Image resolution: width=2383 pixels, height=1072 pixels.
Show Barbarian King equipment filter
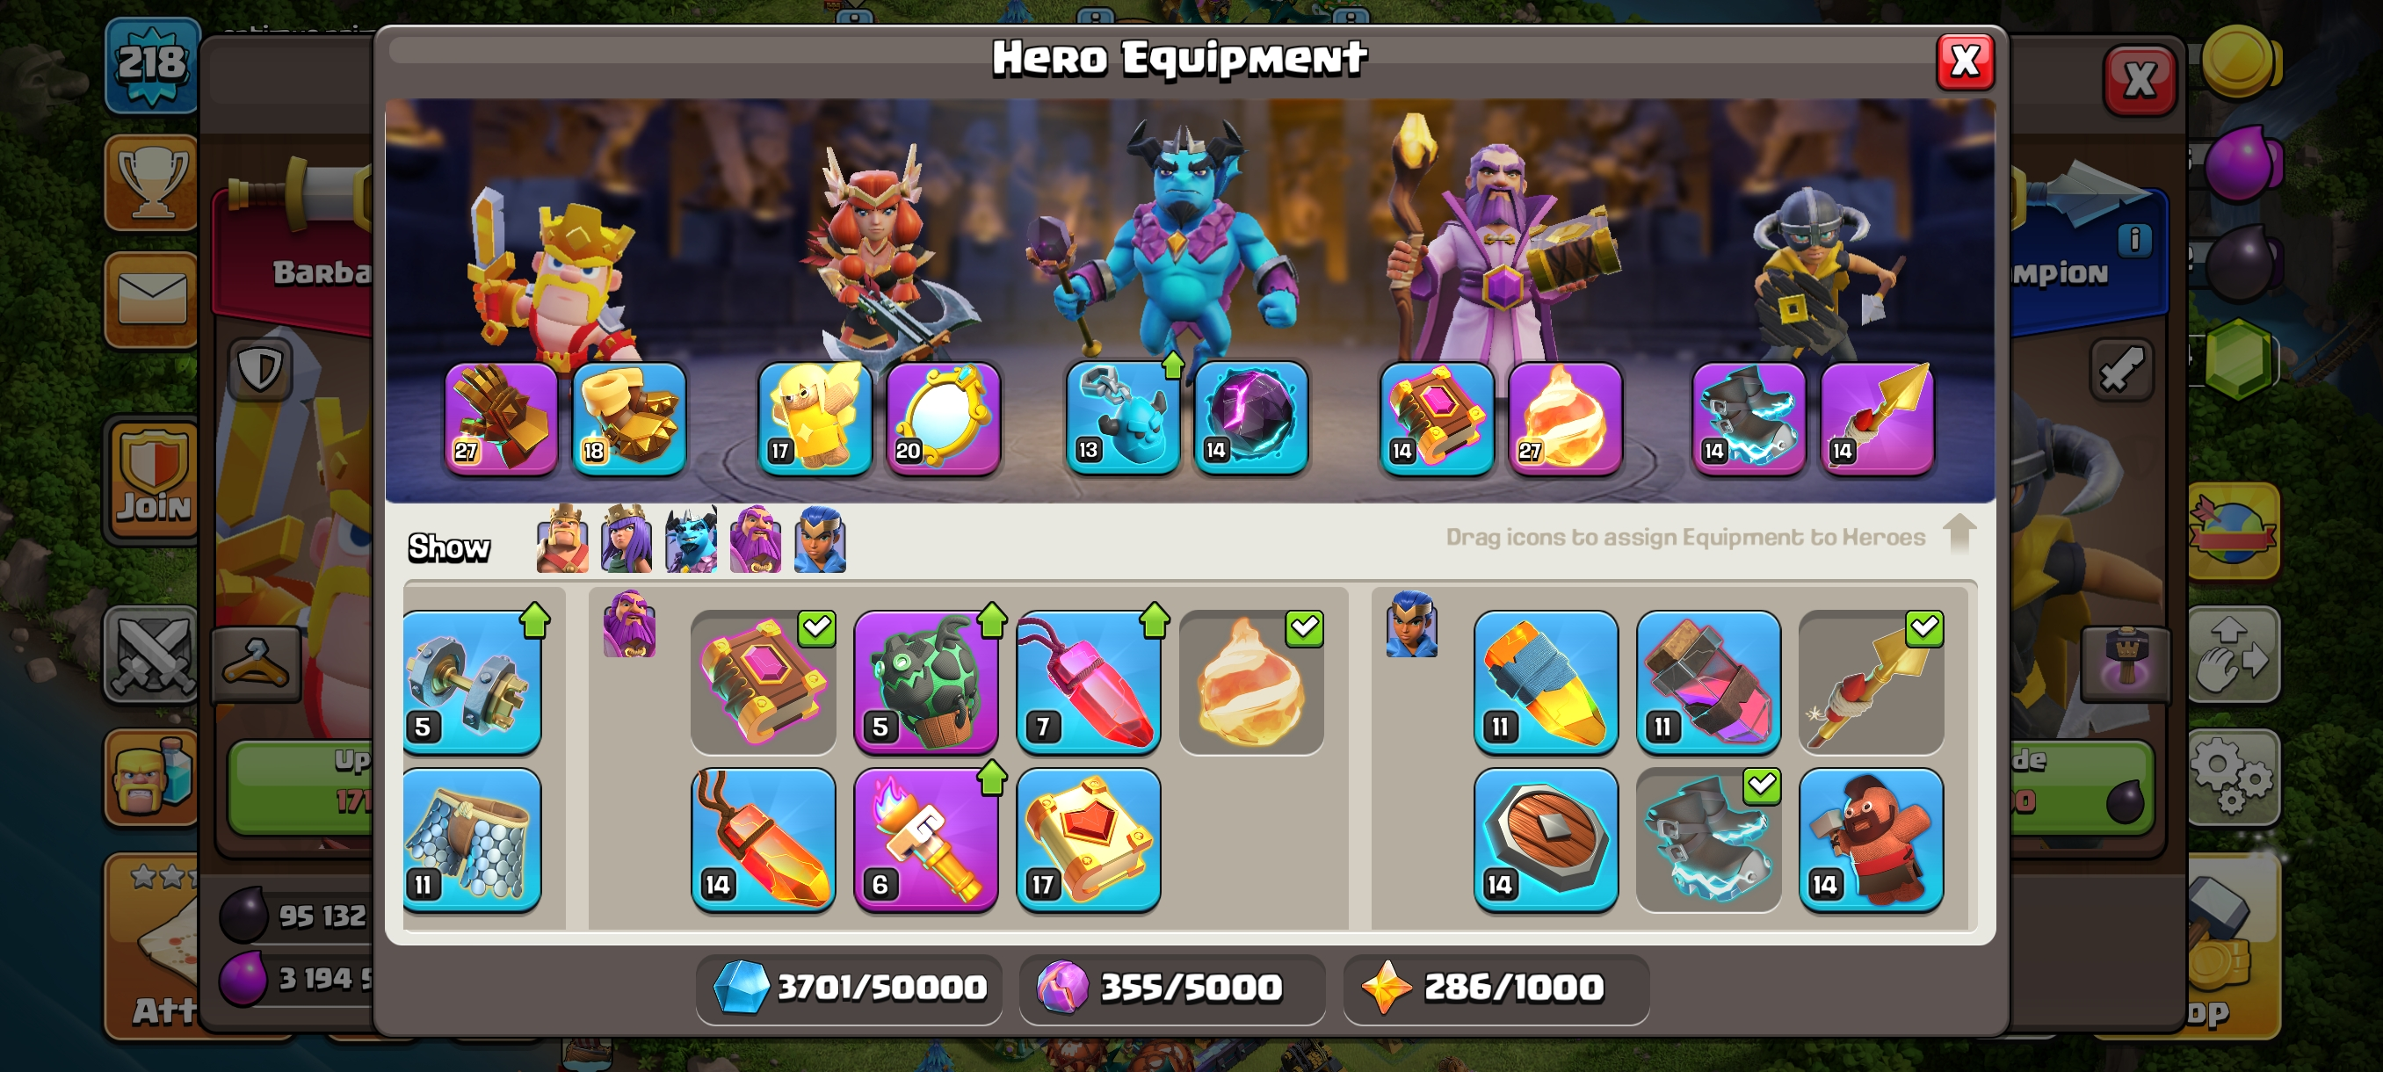(x=562, y=540)
